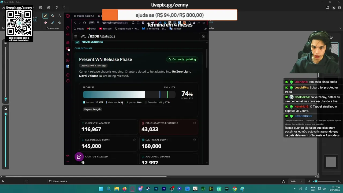Image resolution: width=343 pixels, height=193 pixels.
Task: Open Photoshop from the taskbar
Action: (156, 189)
